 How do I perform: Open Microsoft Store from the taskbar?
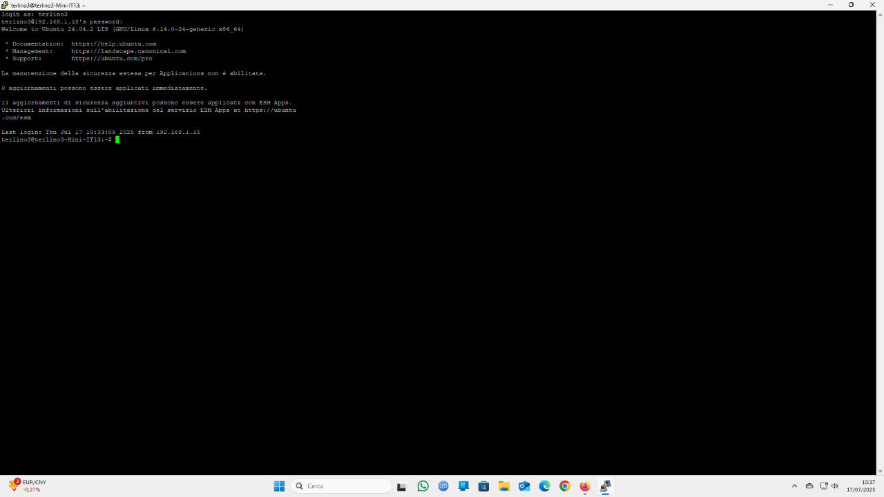483,486
